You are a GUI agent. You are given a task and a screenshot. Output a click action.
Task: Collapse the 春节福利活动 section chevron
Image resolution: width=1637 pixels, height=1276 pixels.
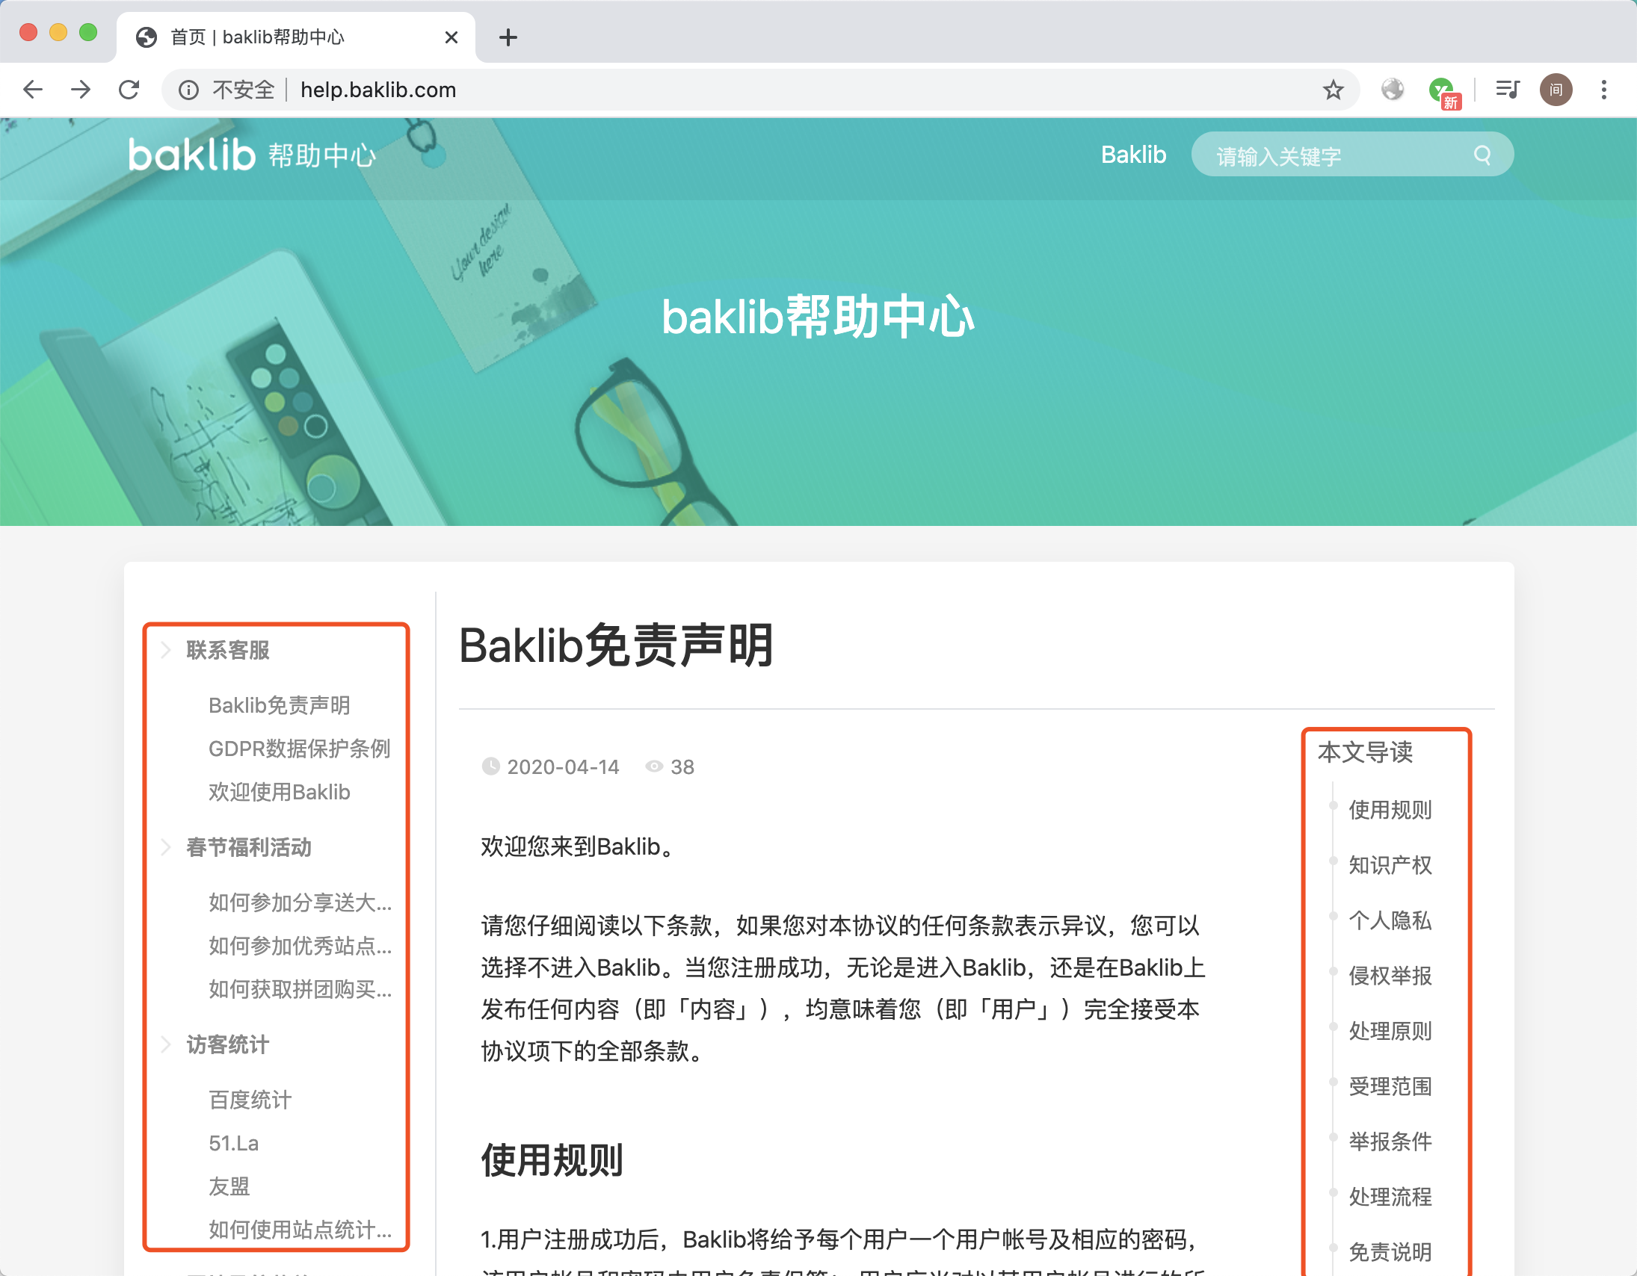click(x=166, y=847)
